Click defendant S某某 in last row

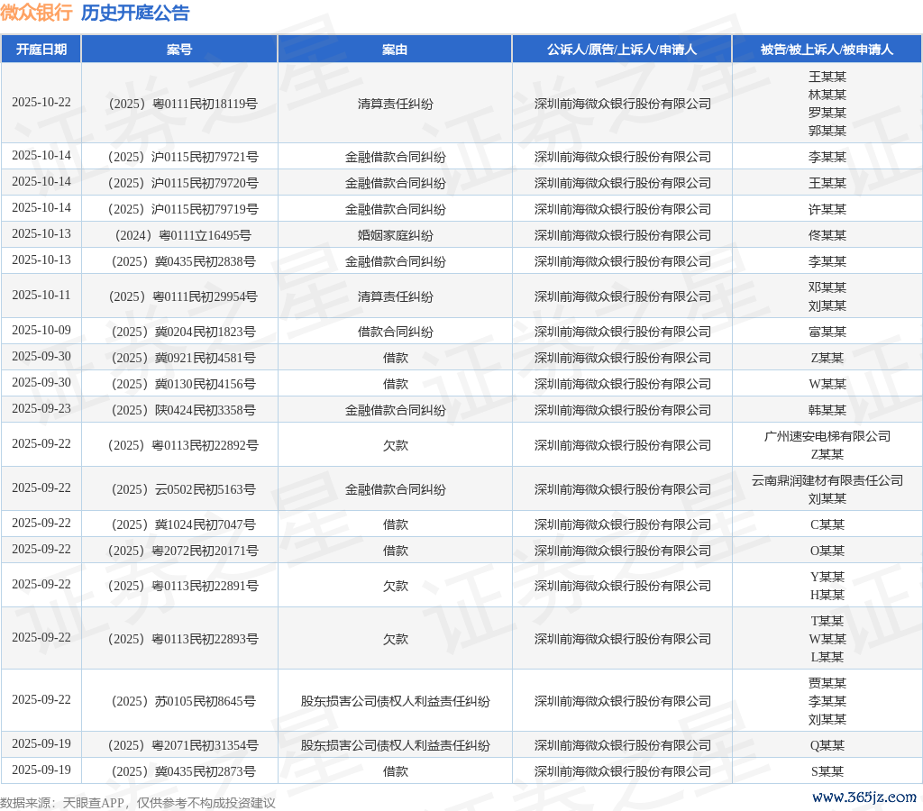coord(827,771)
